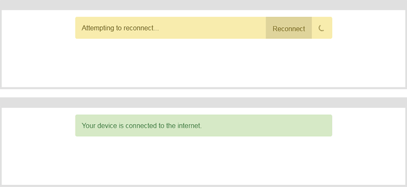Click the loading spinner icon beside Reconnect

click(321, 28)
